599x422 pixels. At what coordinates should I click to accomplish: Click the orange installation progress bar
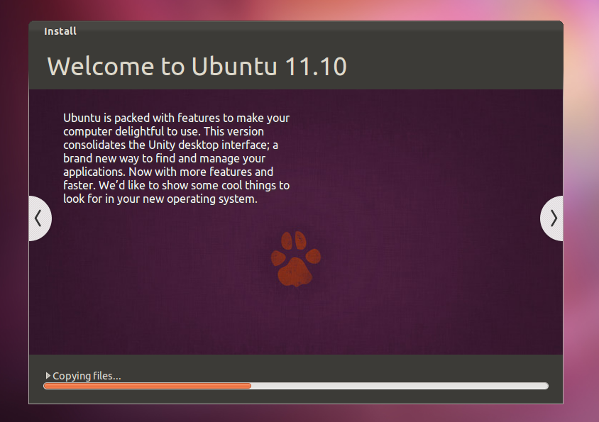[x=296, y=386]
